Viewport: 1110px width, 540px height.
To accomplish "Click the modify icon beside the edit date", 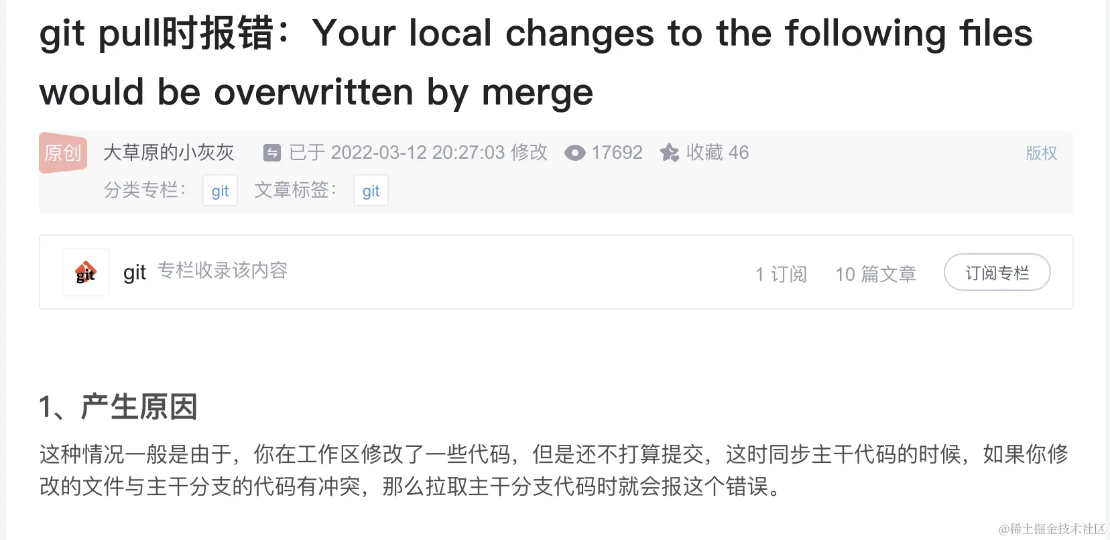I will coord(272,153).
